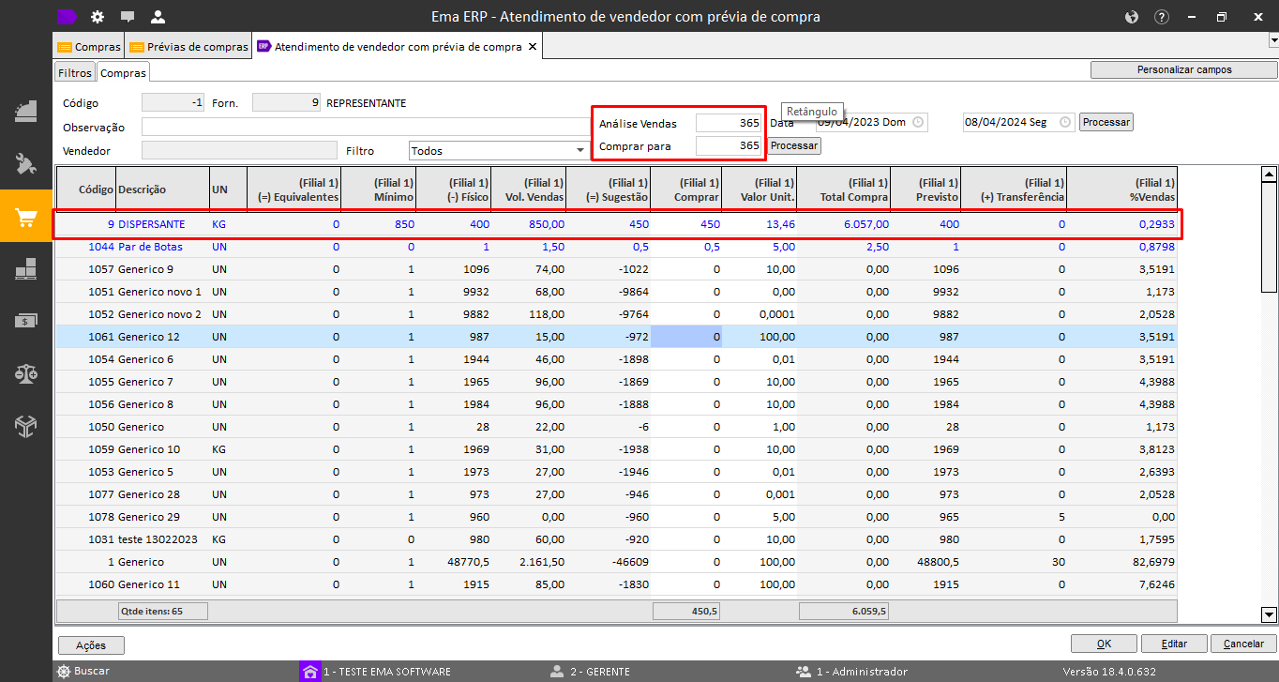Click the grid scrollbar up arrow
Screen dimensions: 1279x682
[x=1269, y=174]
